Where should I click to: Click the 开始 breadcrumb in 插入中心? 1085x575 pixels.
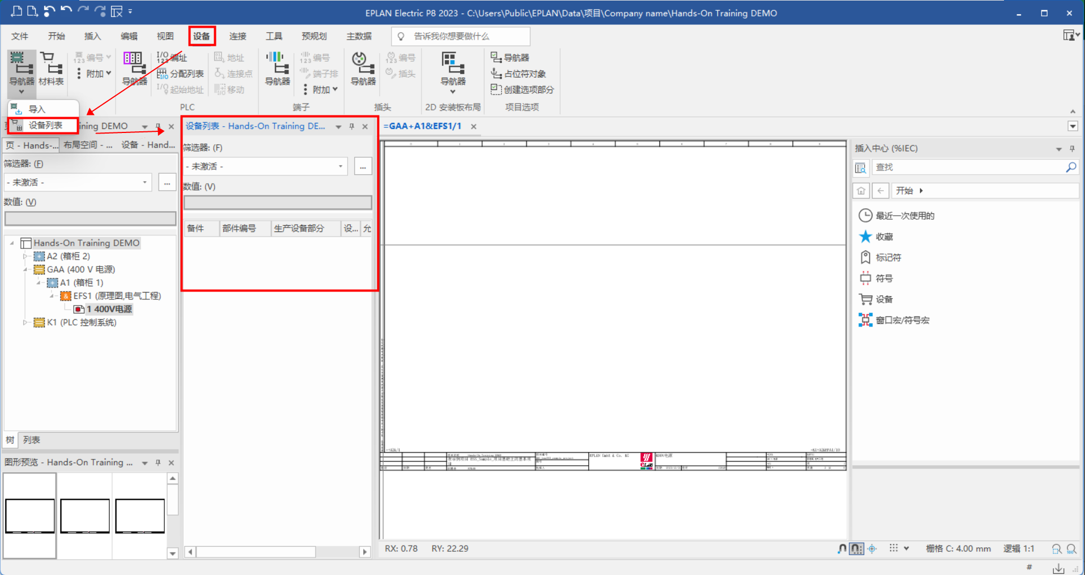pos(904,191)
